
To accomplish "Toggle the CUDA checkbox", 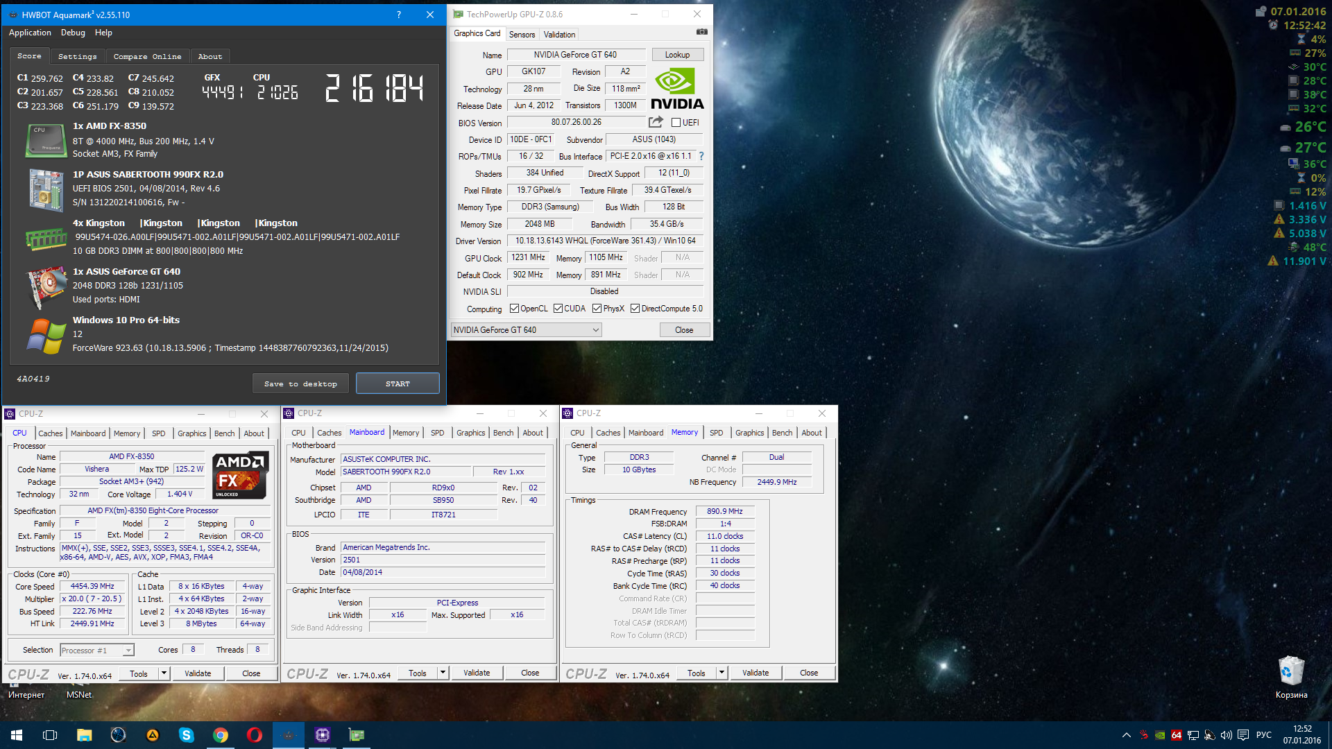I will coord(558,309).
